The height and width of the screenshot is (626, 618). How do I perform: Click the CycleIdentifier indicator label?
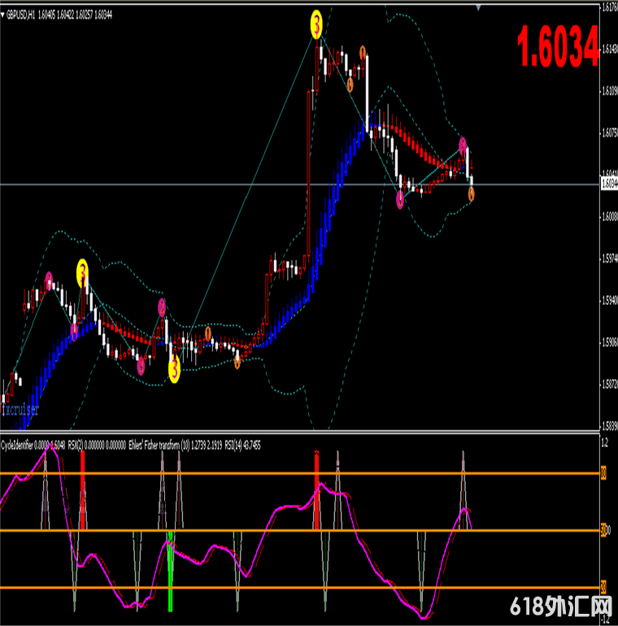[x=17, y=446]
